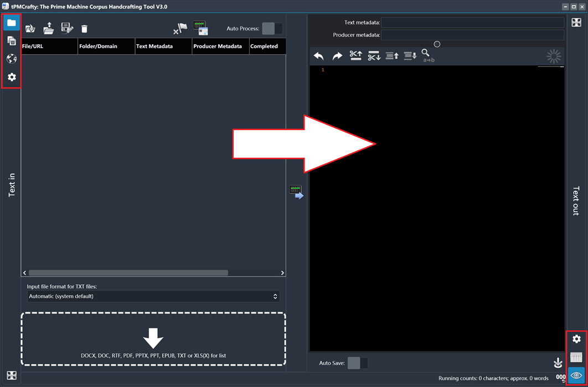Click the floppy disk with pencil save icon
Image resolution: width=588 pixels, height=387 pixels.
(x=67, y=28)
